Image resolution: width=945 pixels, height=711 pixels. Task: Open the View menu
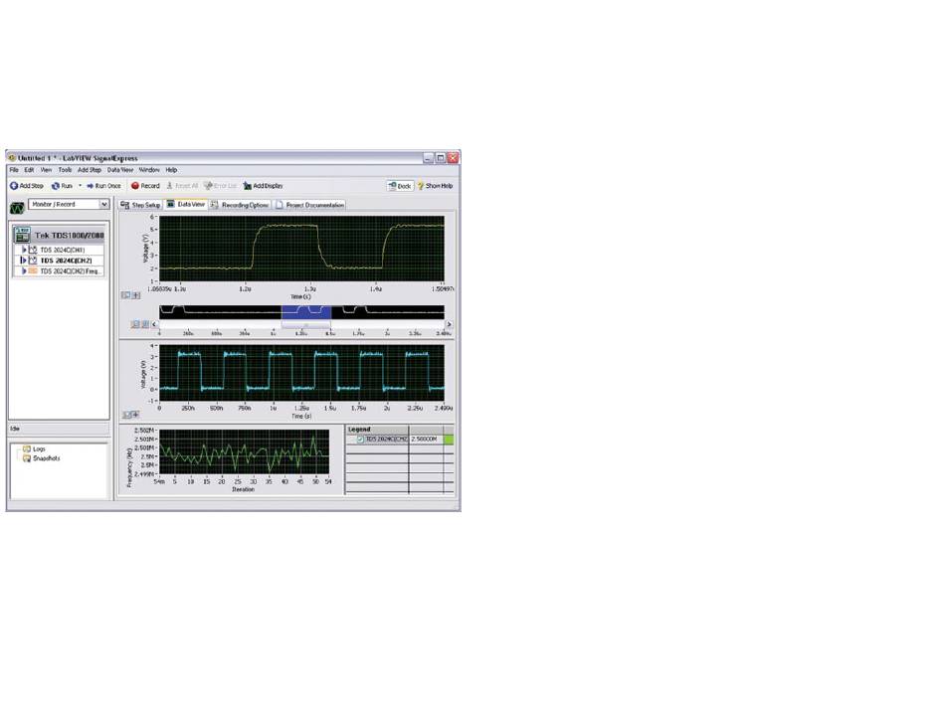tap(46, 170)
